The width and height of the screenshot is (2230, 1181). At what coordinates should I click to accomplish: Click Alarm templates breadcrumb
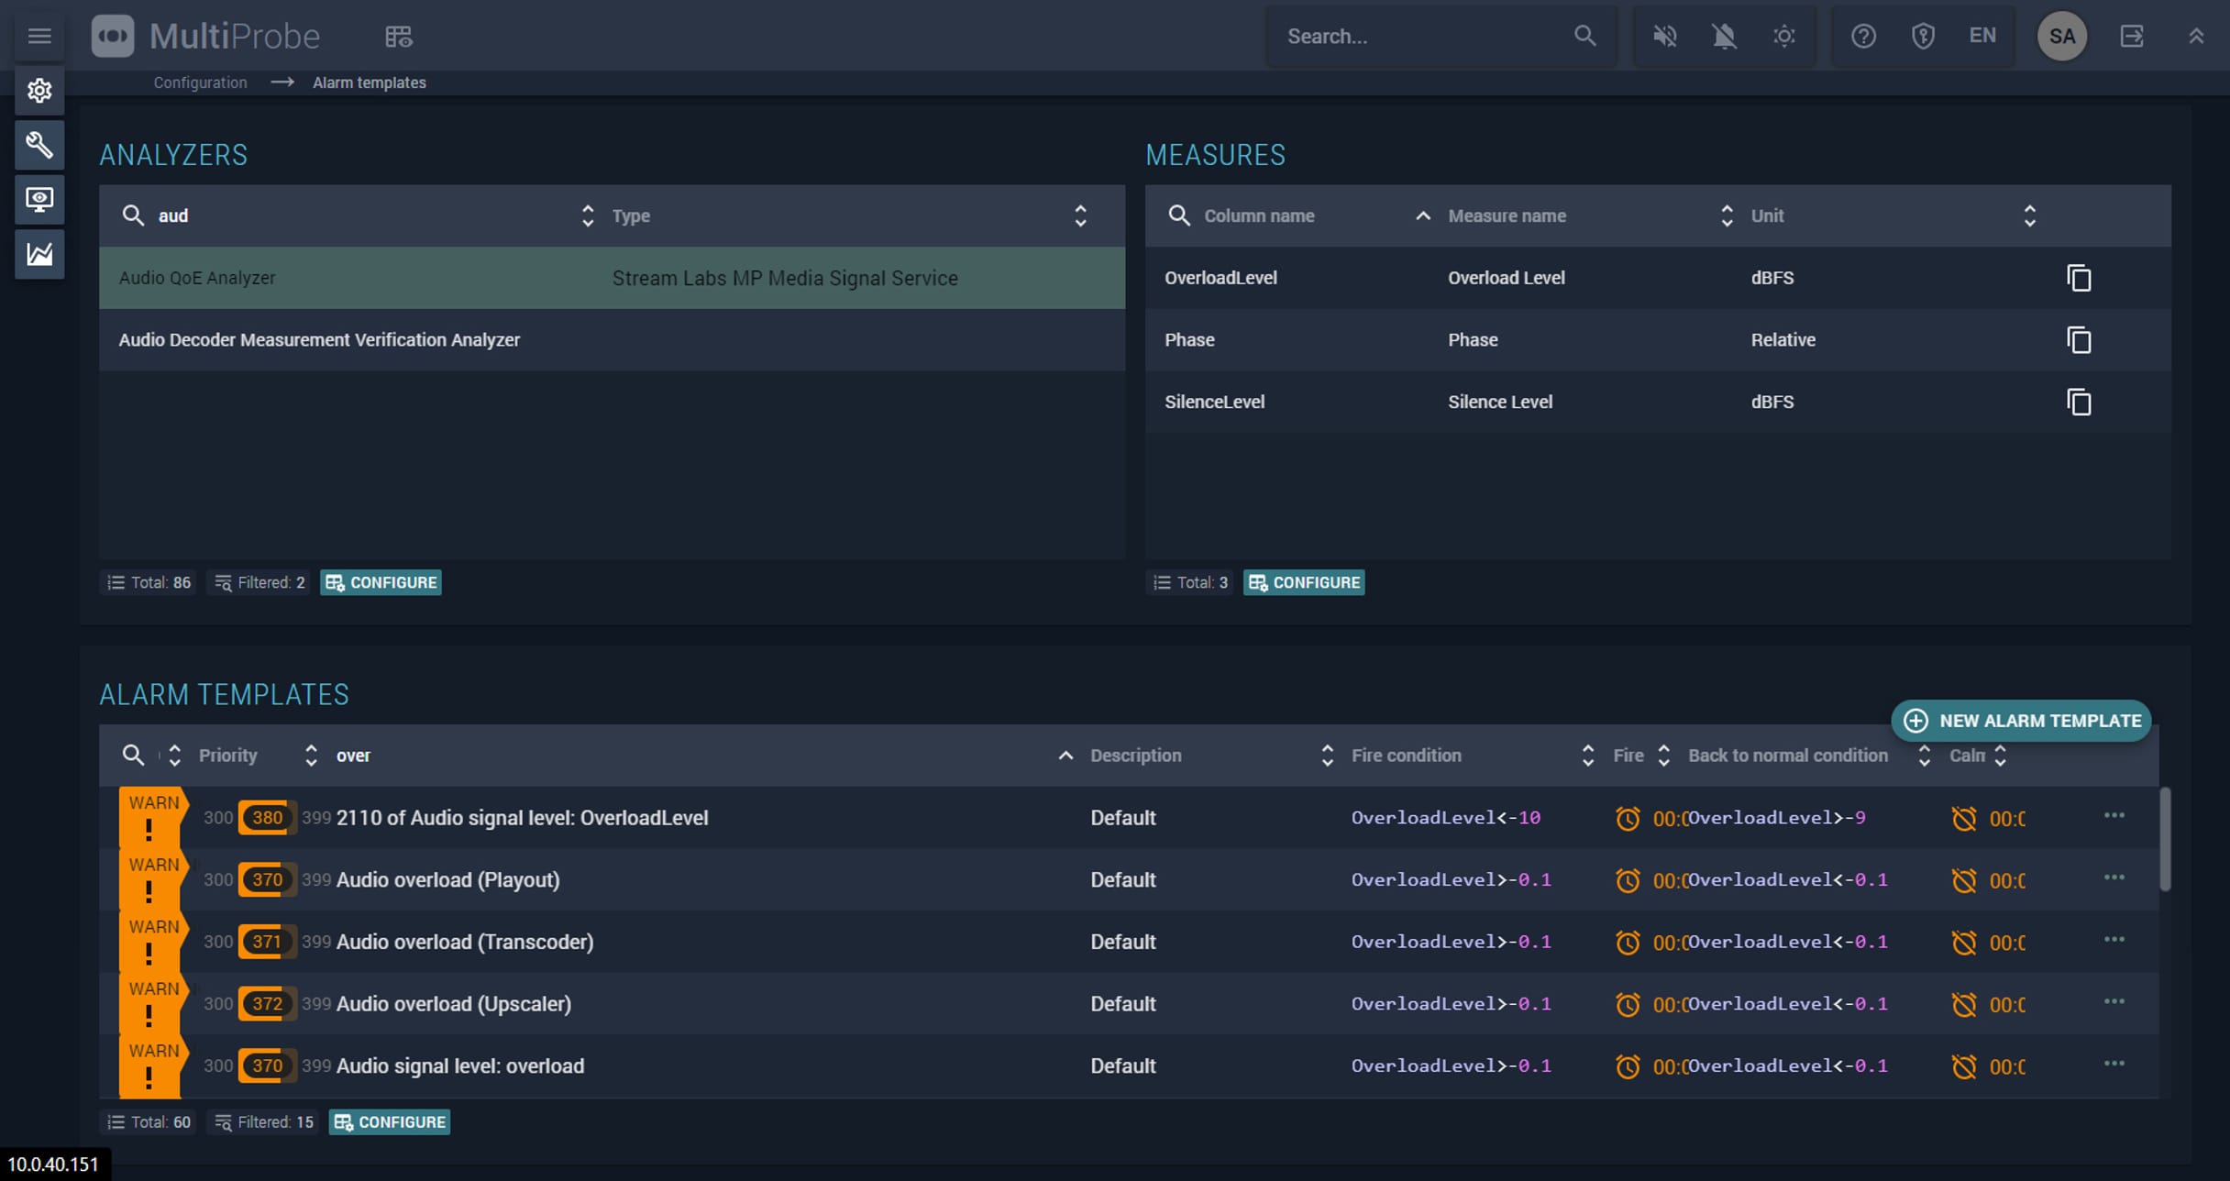[370, 83]
